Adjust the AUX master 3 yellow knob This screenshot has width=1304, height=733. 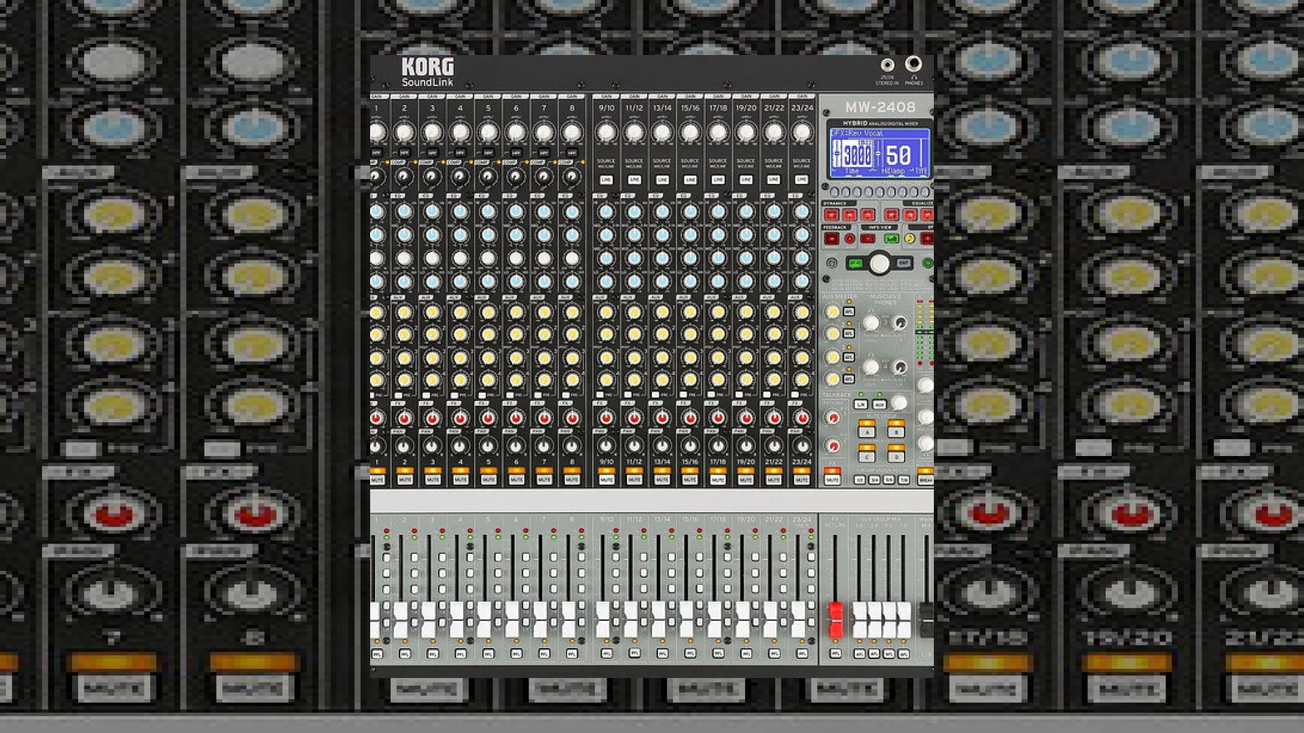pyautogui.click(x=832, y=357)
